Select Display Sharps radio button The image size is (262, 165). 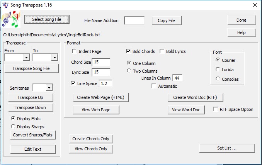(x=14, y=126)
